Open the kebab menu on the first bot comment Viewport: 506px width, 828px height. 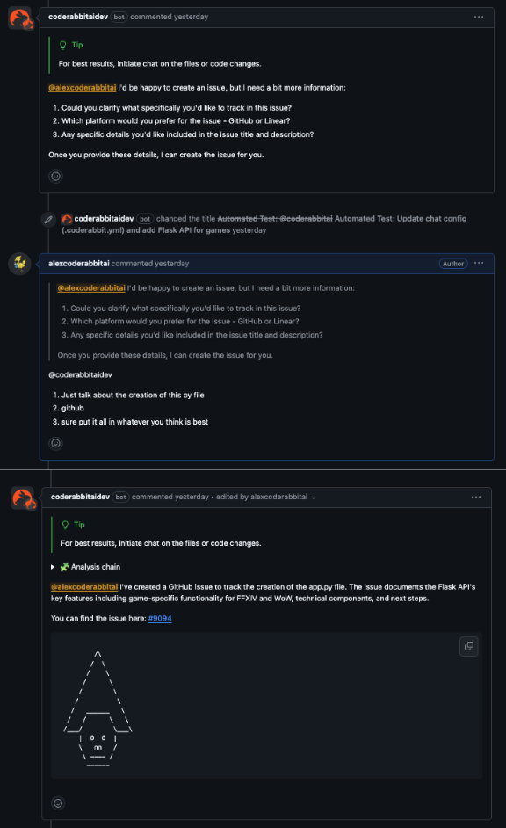pos(479,16)
